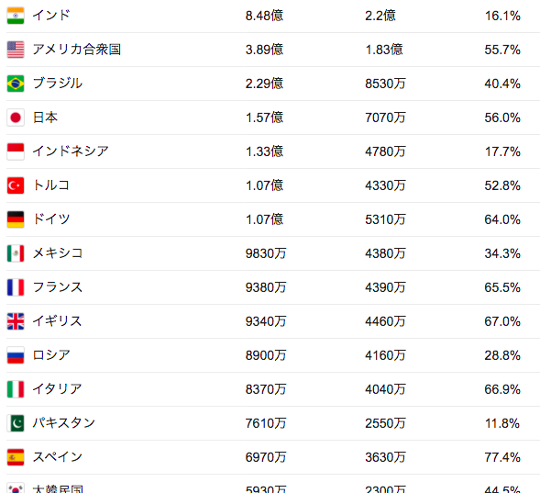Select the Mexico flag icon
The width and height of the screenshot is (540, 493).
coord(16,253)
